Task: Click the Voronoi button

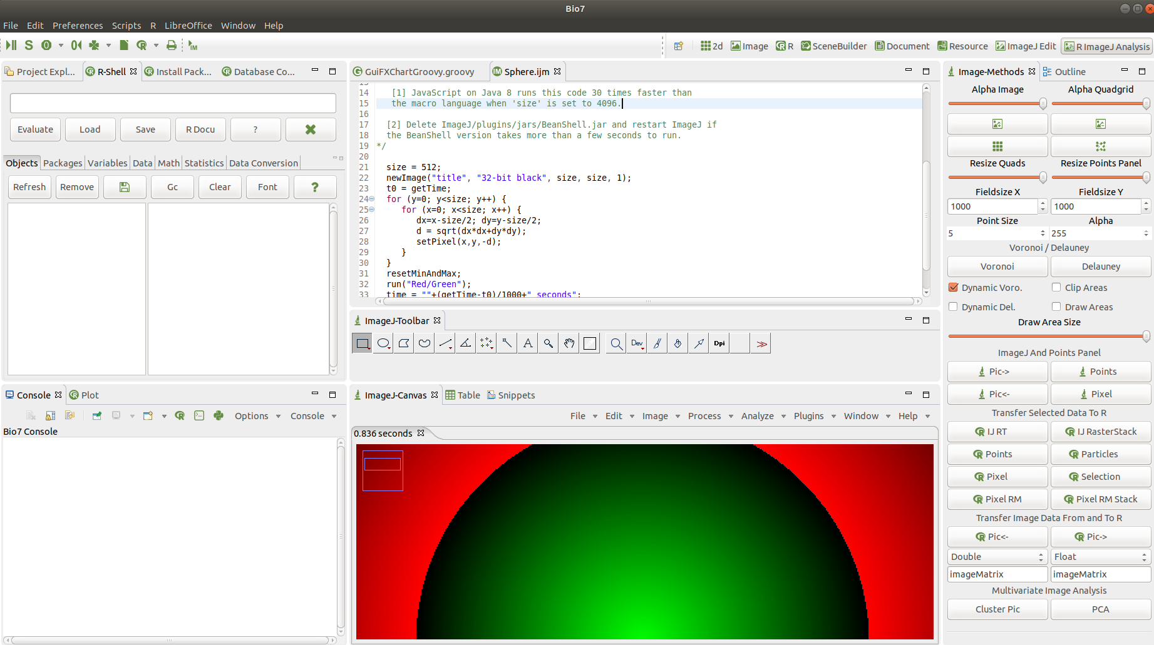Action: [997, 267]
